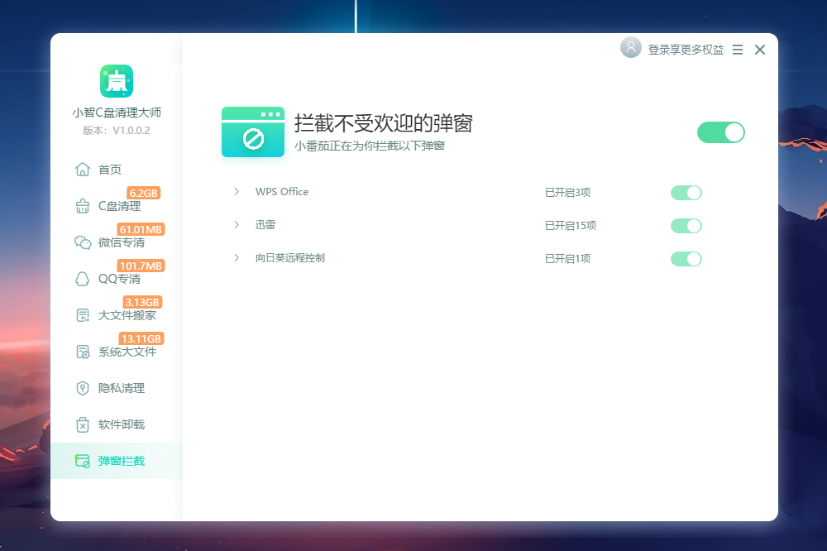Click the popup blocker shield icon
The height and width of the screenshot is (551, 827).
coord(252,132)
